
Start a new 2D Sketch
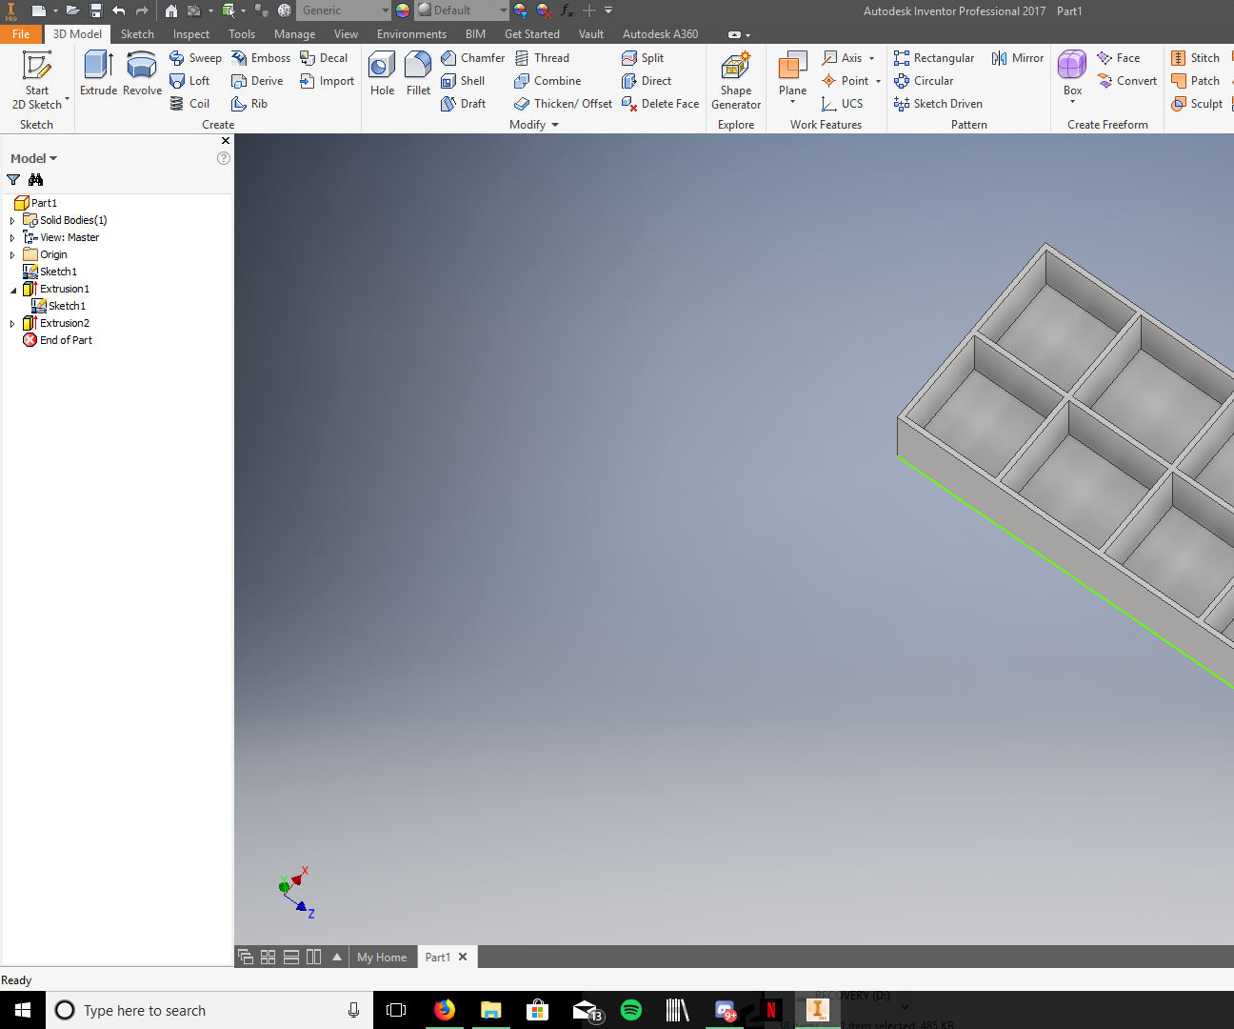pyautogui.click(x=37, y=79)
